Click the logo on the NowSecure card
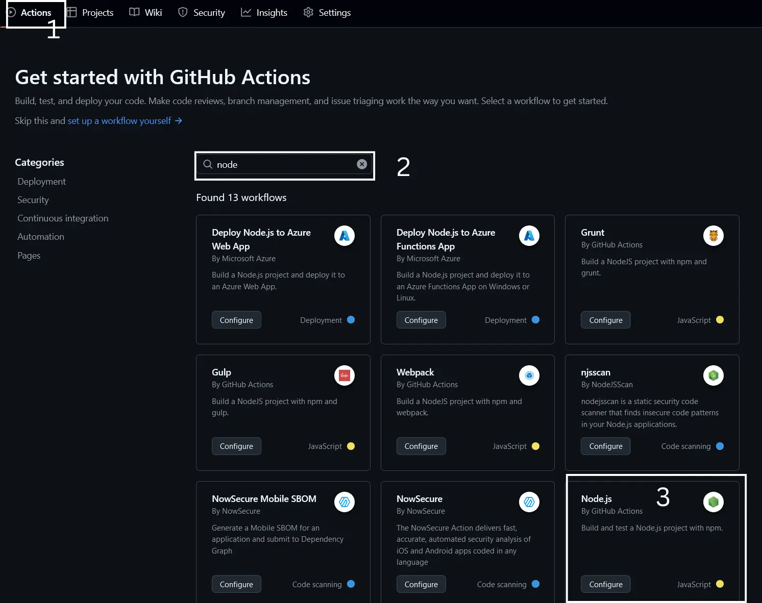Viewport: 762px width, 603px height. [529, 502]
